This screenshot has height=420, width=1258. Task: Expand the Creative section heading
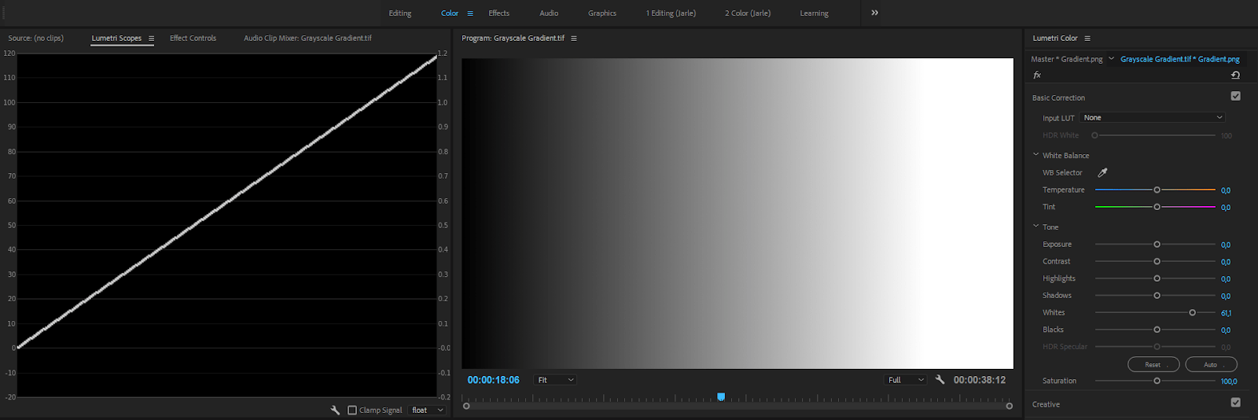(1046, 404)
